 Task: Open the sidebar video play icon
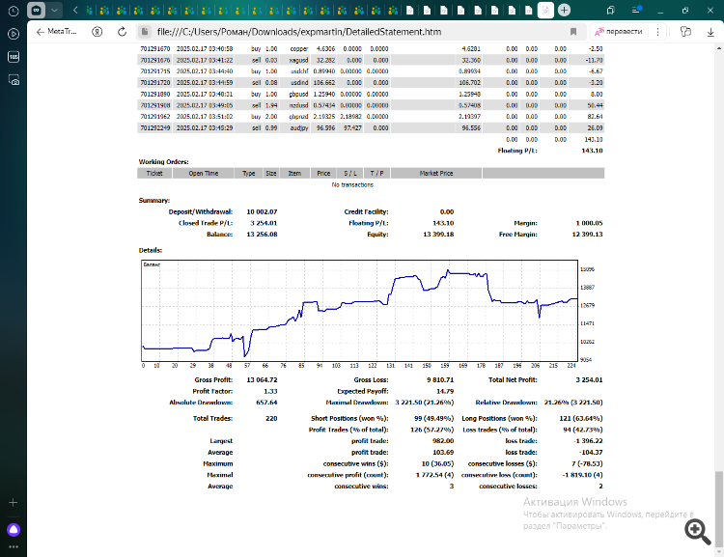point(14,34)
